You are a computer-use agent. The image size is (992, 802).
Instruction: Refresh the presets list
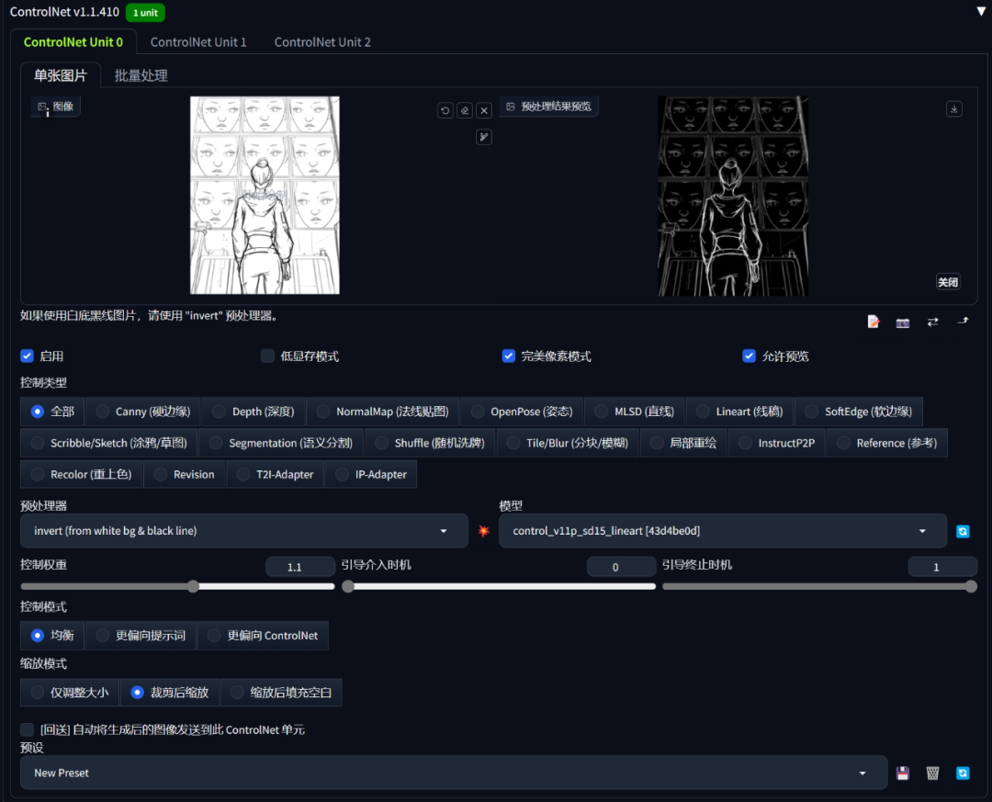pos(963,773)
